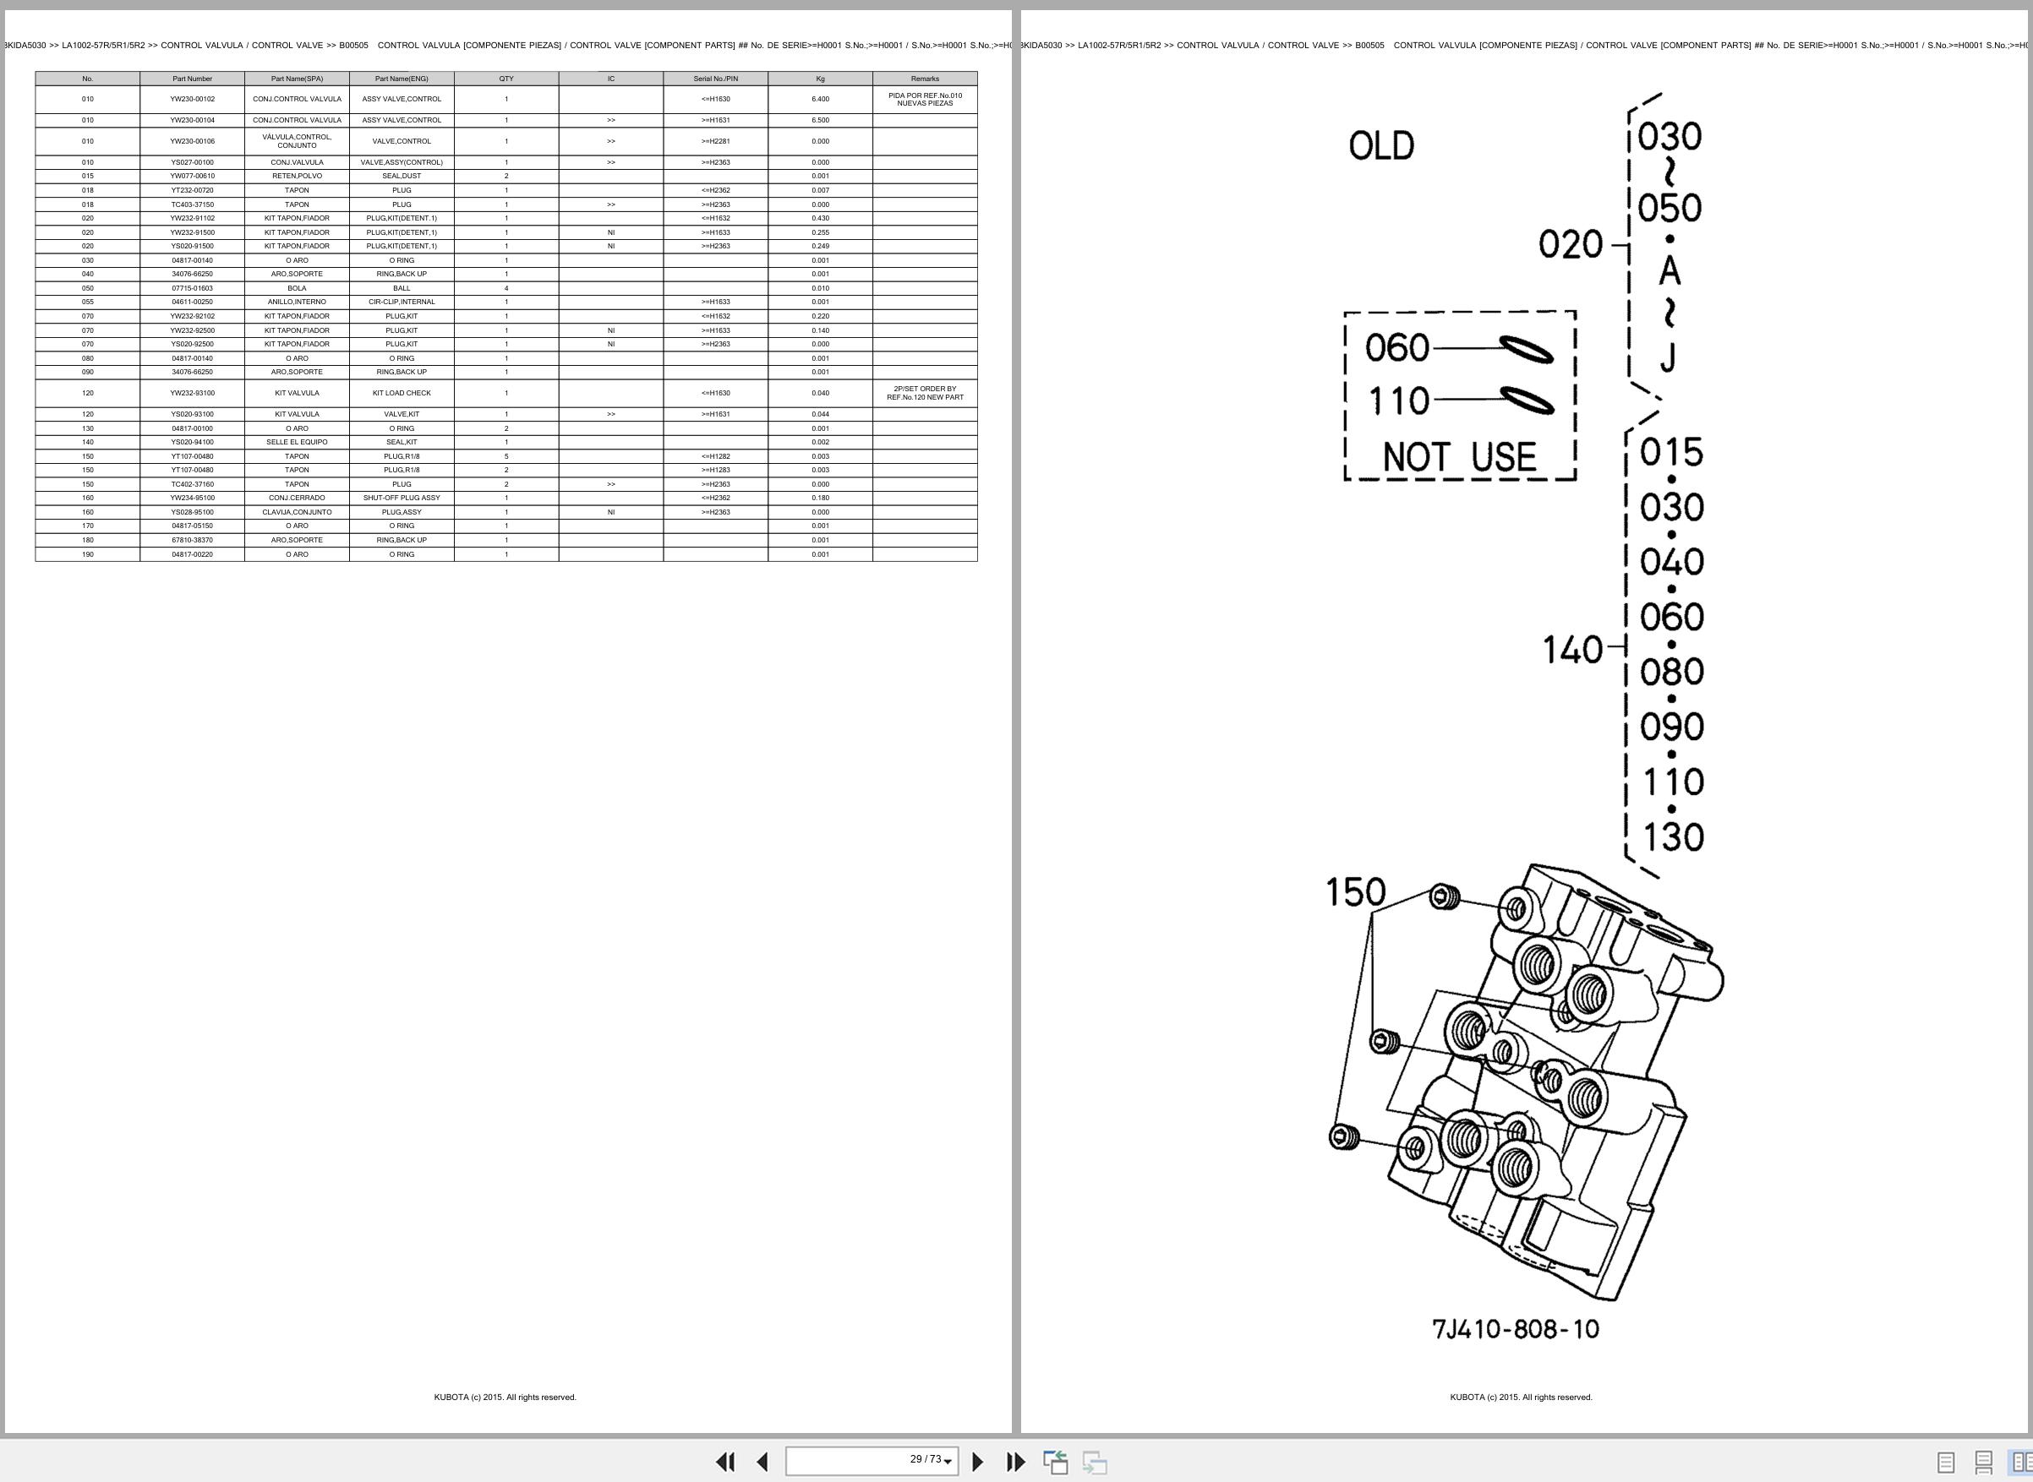Screen dimensions: 2033x1482
Task: Click the Part Number column header
Action: click(192, 79)
